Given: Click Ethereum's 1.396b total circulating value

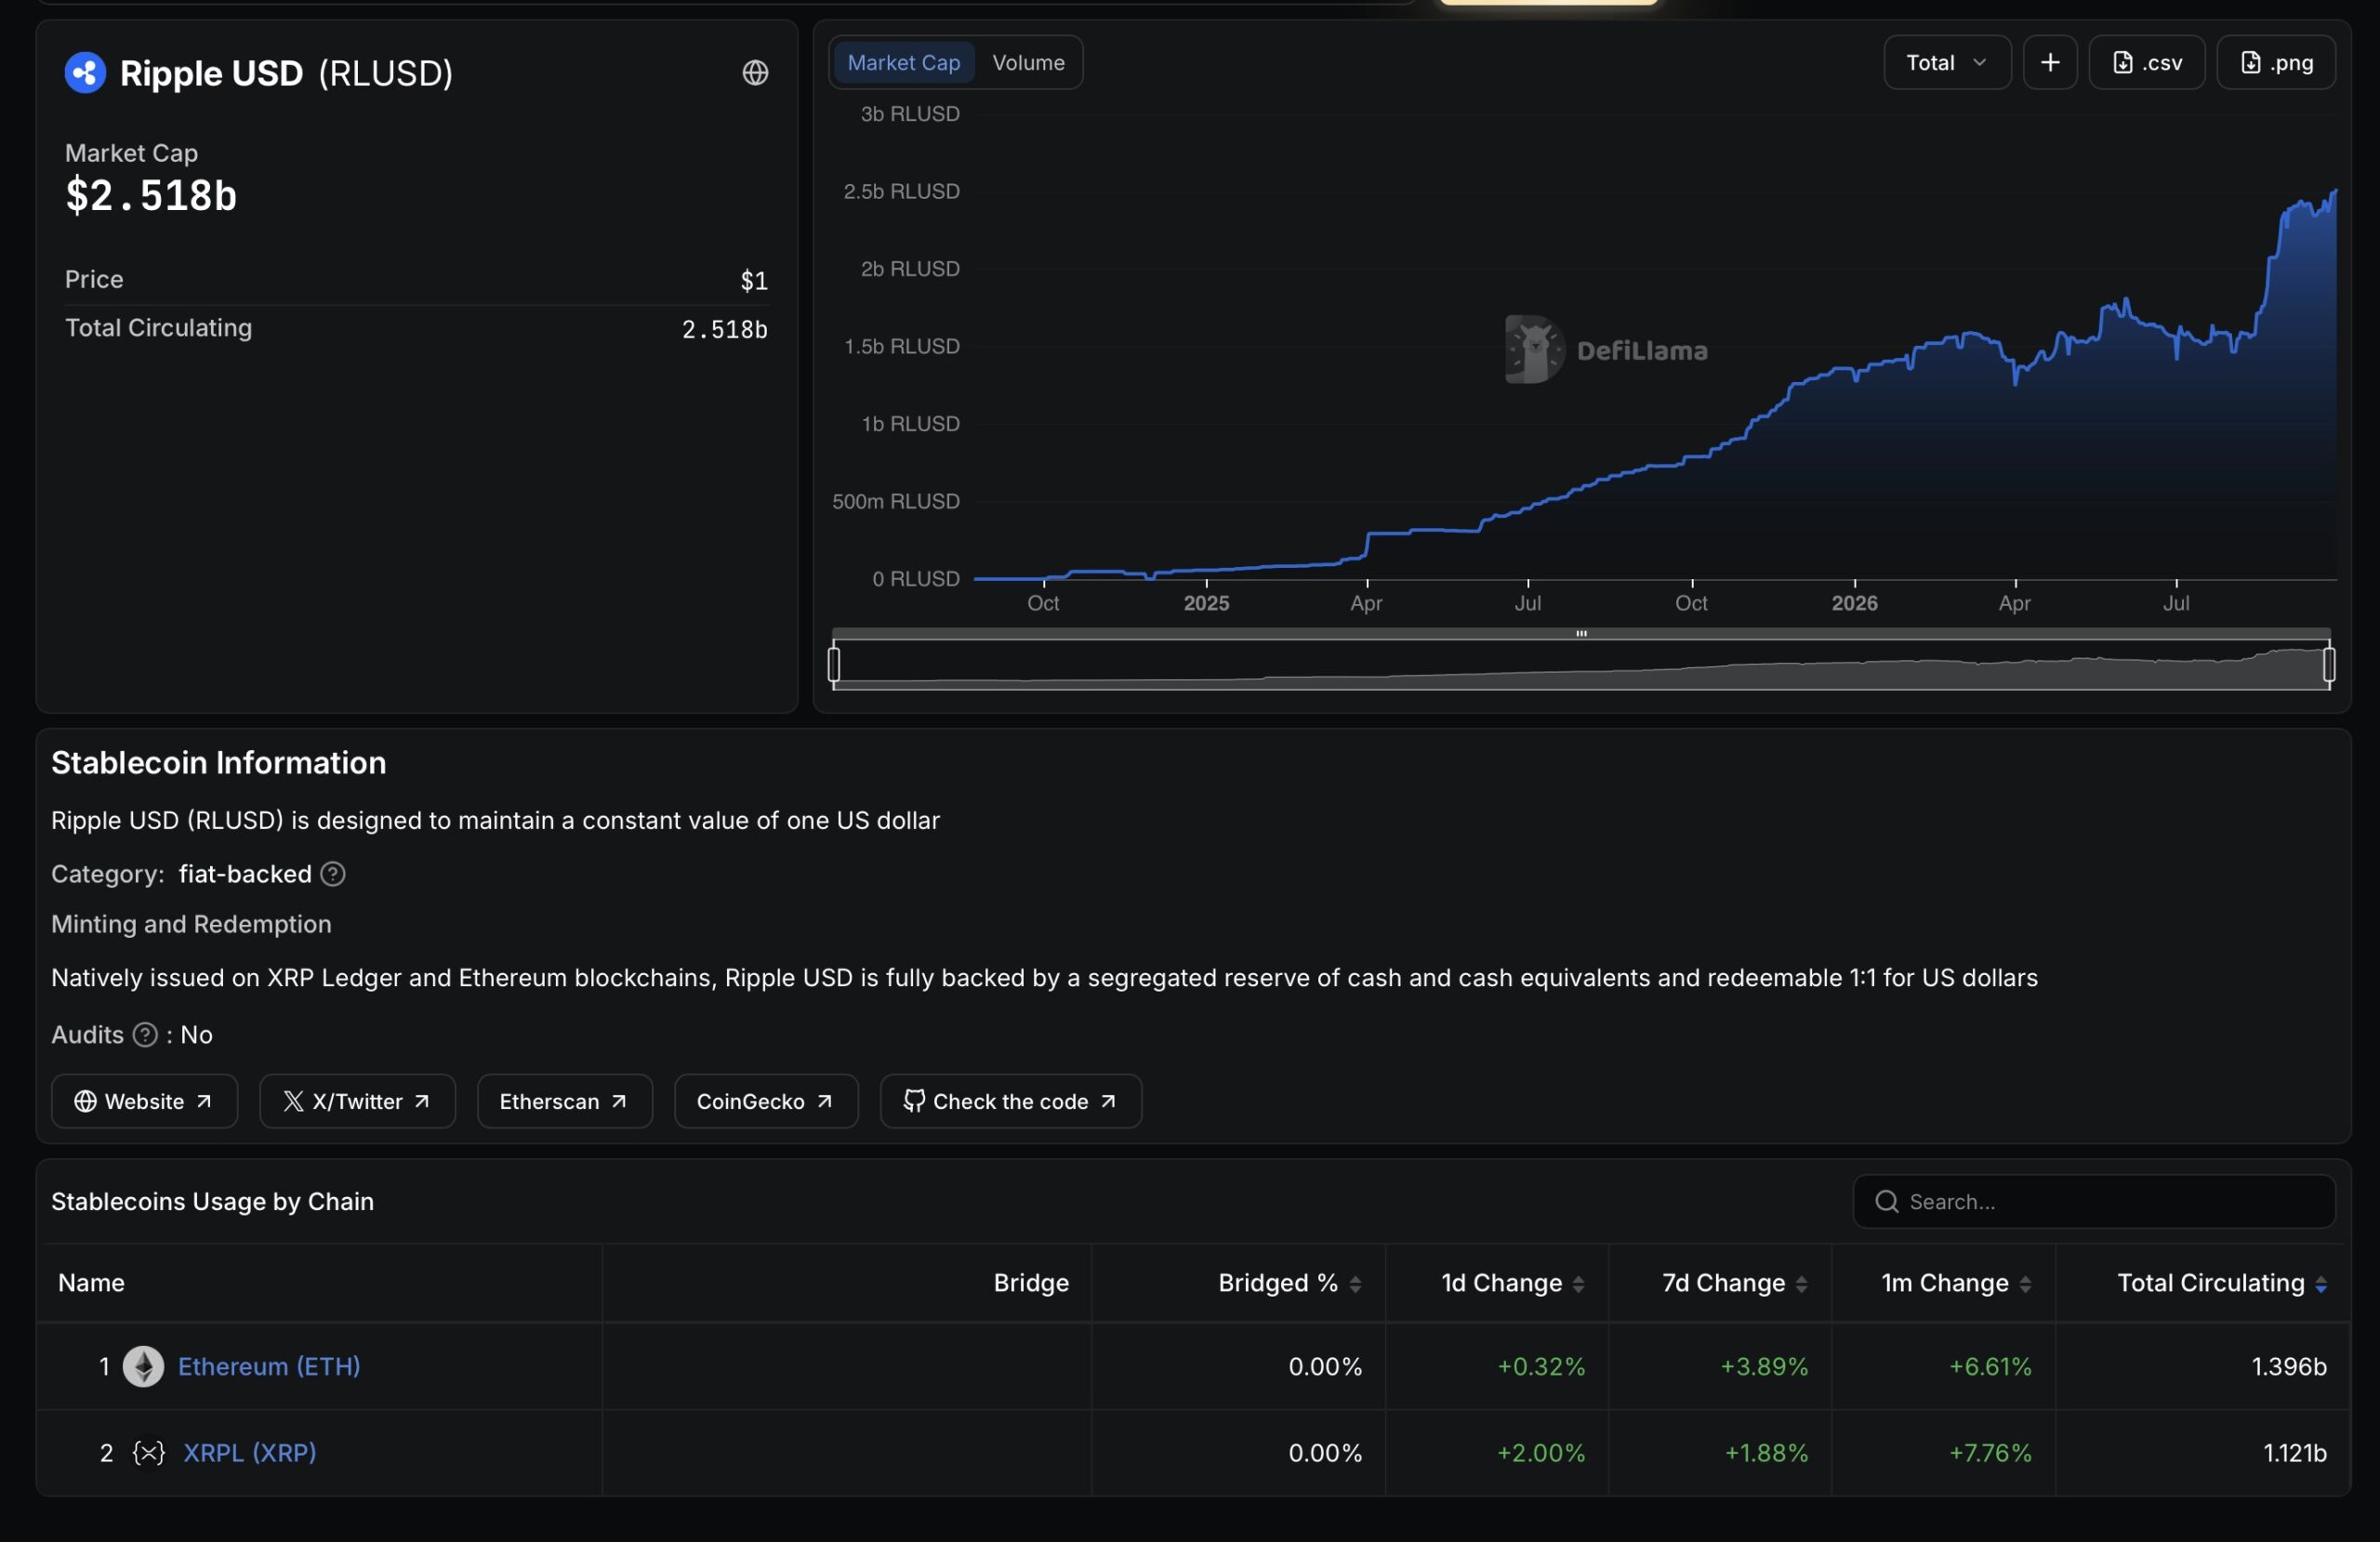Looking at the screenshot, I should pos(2289,1366).
